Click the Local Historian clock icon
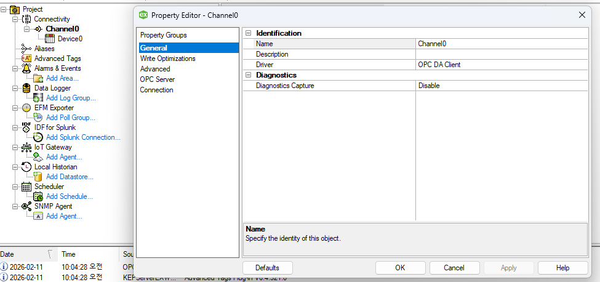 pos(26,167)
